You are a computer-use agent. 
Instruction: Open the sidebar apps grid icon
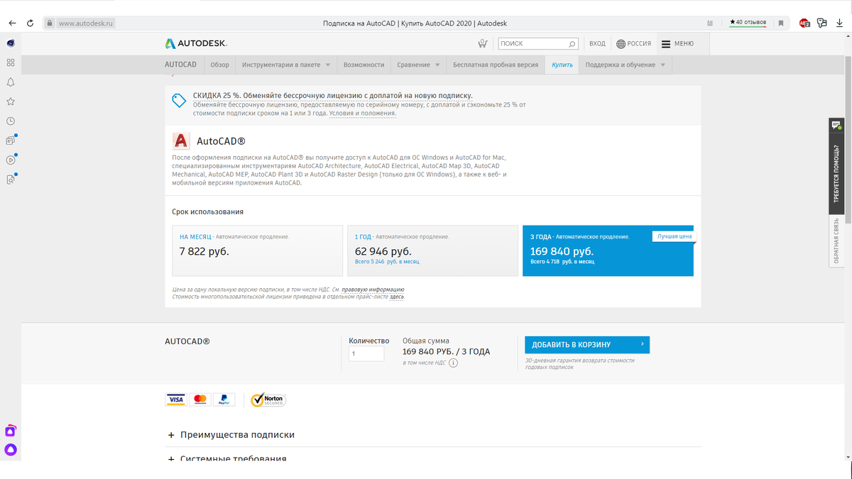[11, 62]
